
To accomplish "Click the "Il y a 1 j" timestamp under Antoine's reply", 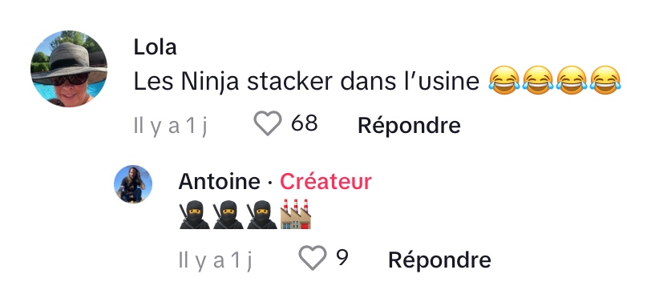I will [215, 261].
